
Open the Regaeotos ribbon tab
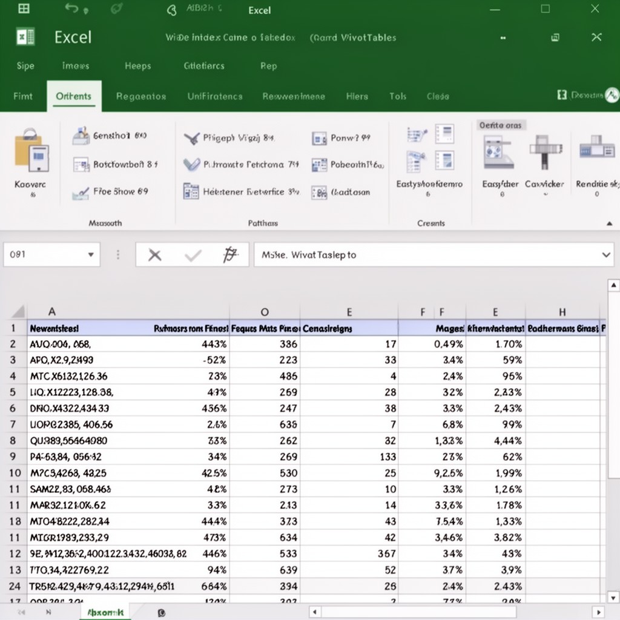pos(141,96)
